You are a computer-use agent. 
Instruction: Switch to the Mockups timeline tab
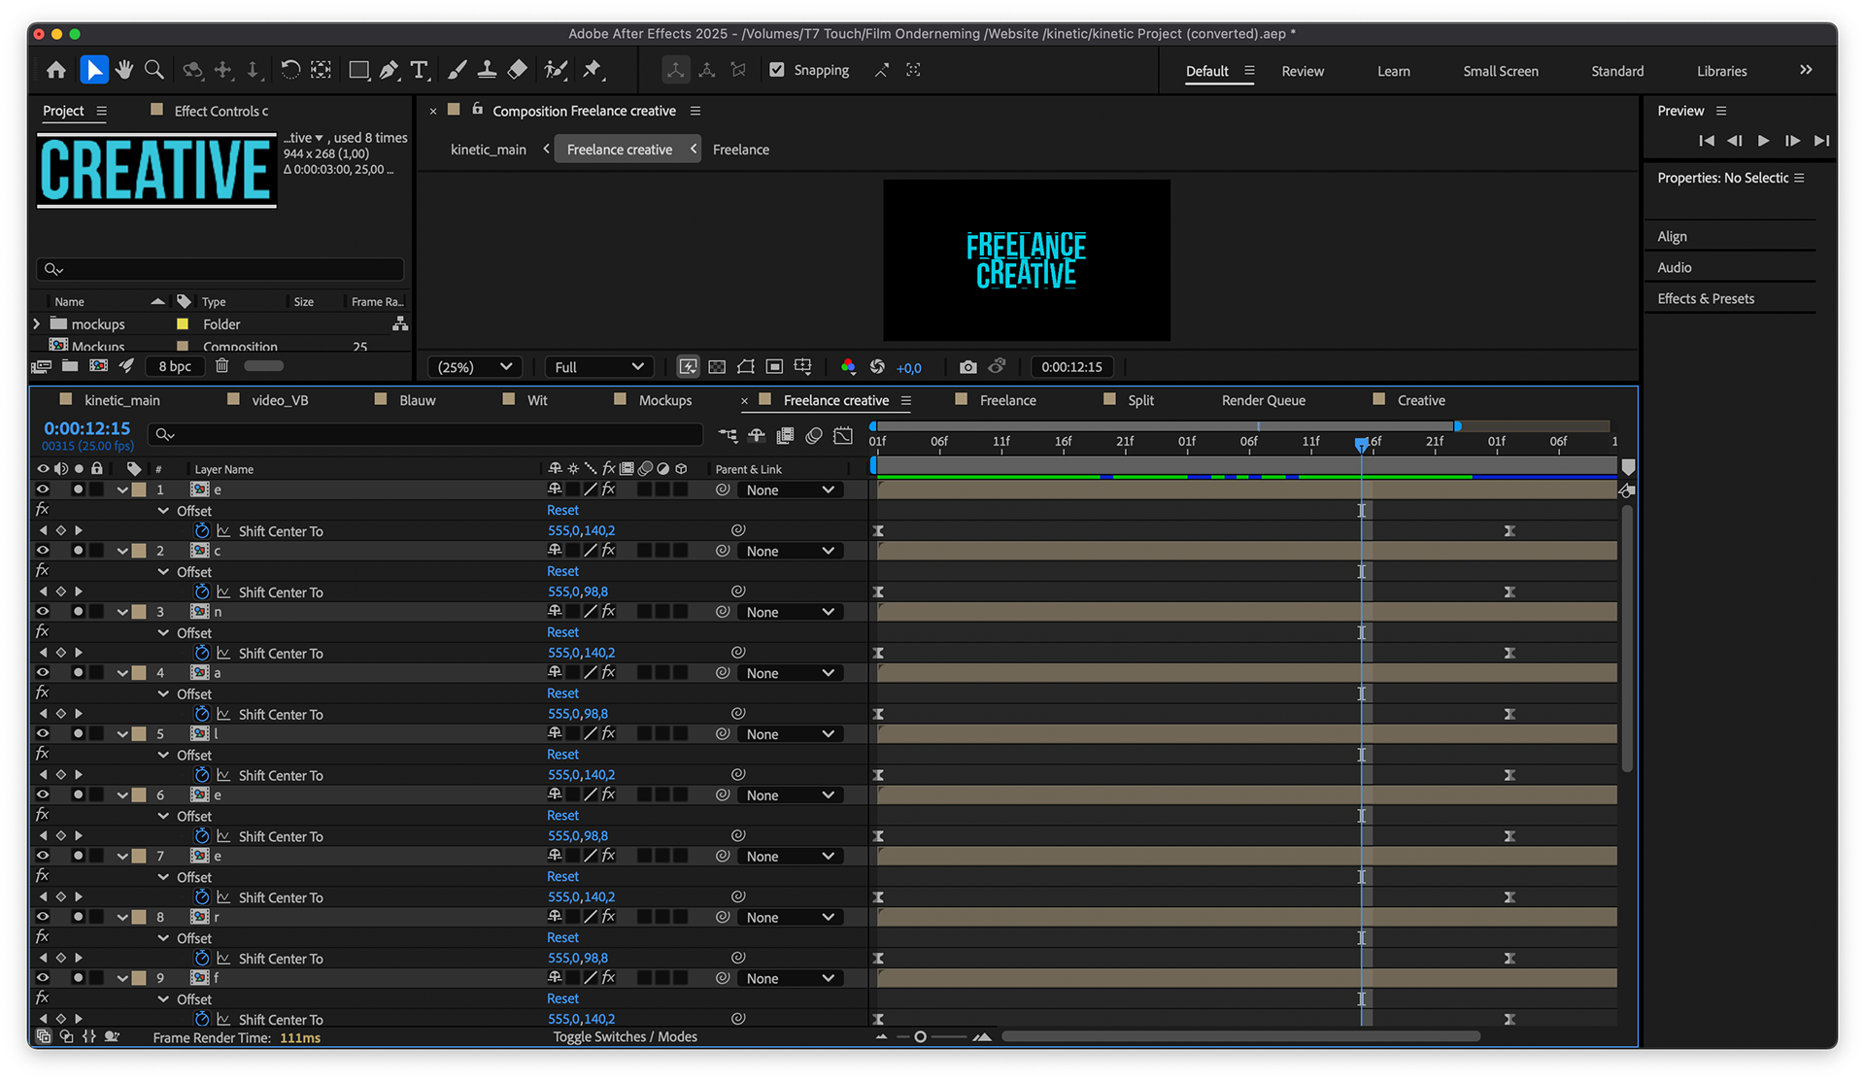[x=664, y=400]
